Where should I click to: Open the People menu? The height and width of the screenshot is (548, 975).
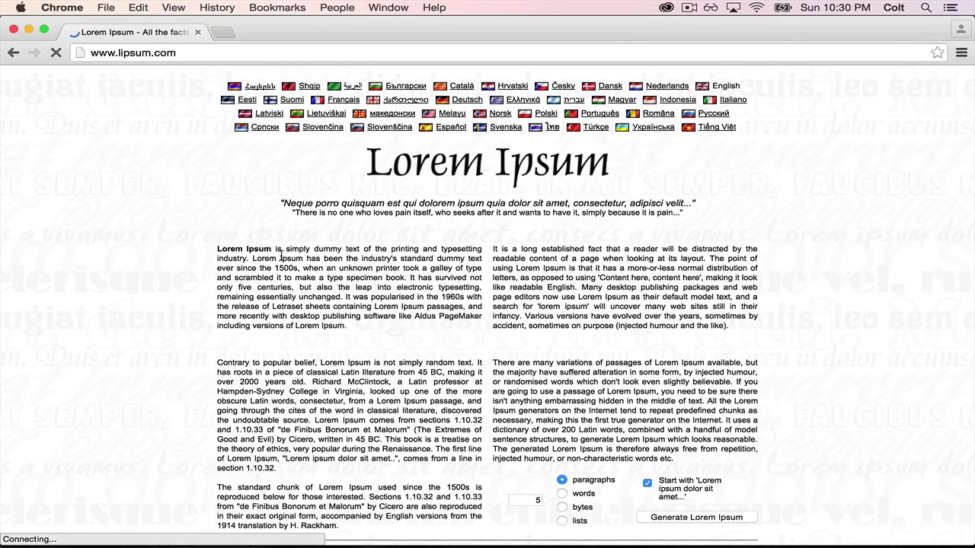pos(337,8)
